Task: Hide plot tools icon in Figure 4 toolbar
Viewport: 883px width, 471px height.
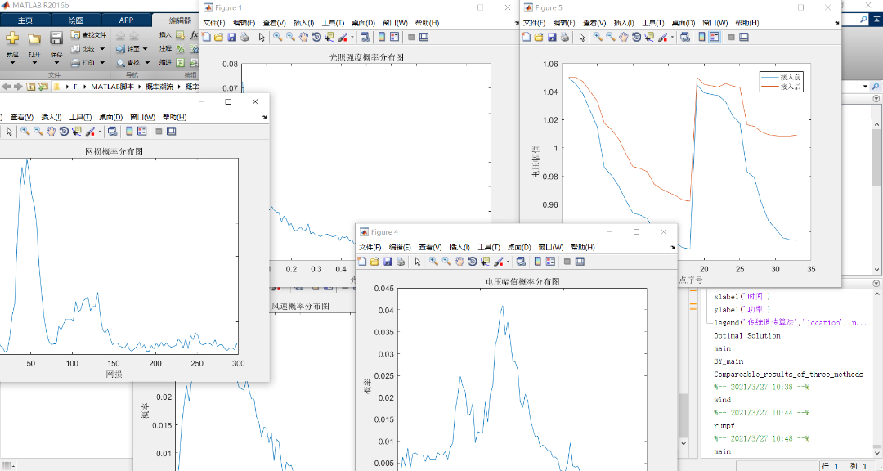Action: [x=567, y=262]
